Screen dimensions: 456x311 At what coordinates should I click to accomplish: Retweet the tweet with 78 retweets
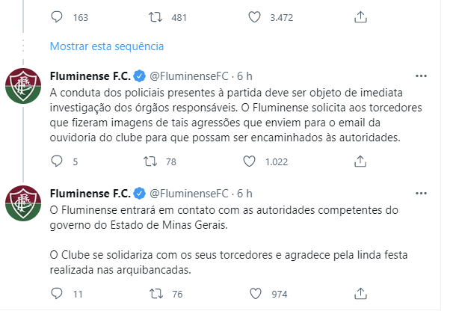(150, 161)
